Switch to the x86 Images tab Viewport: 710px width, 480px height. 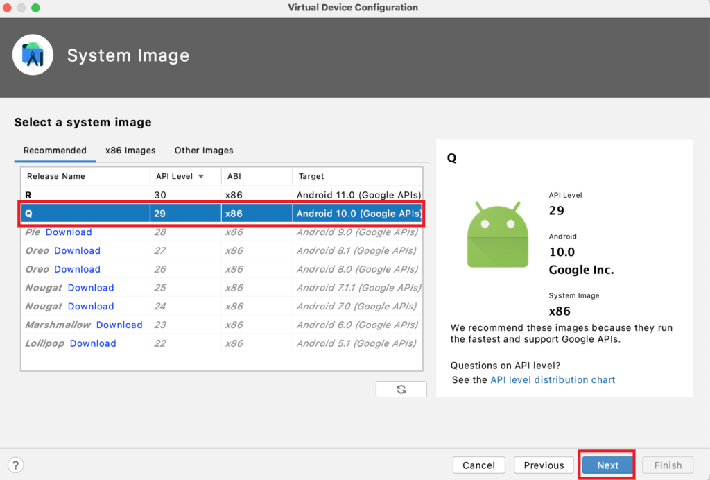[130, 151]
